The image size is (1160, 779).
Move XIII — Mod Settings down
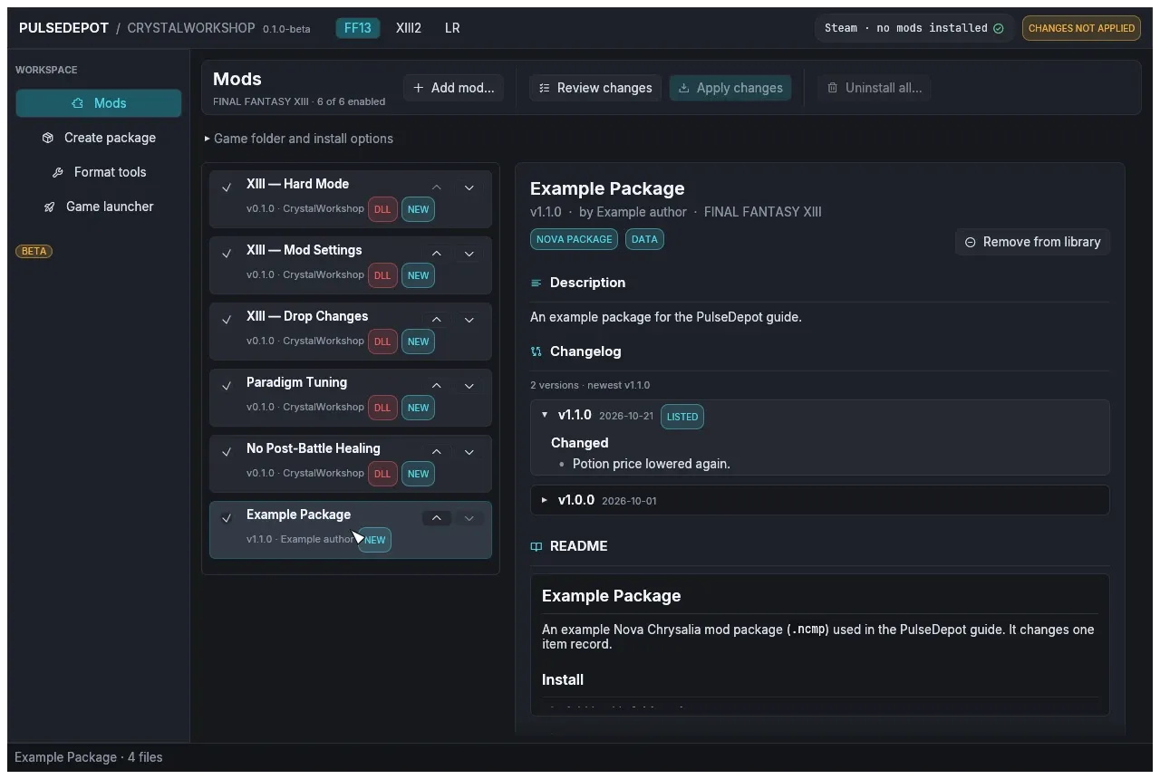469,254
